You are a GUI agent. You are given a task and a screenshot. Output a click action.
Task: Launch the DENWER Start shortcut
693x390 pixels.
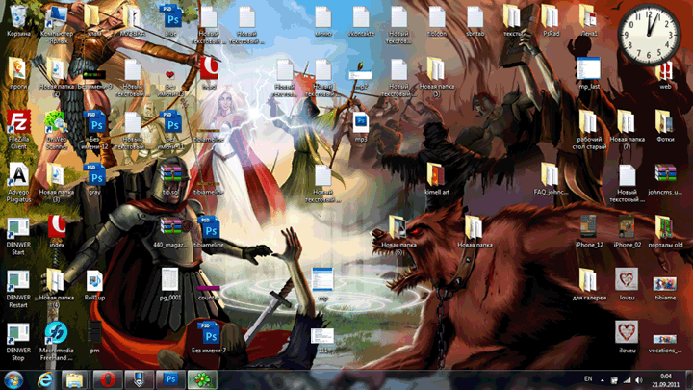point(17,229)
